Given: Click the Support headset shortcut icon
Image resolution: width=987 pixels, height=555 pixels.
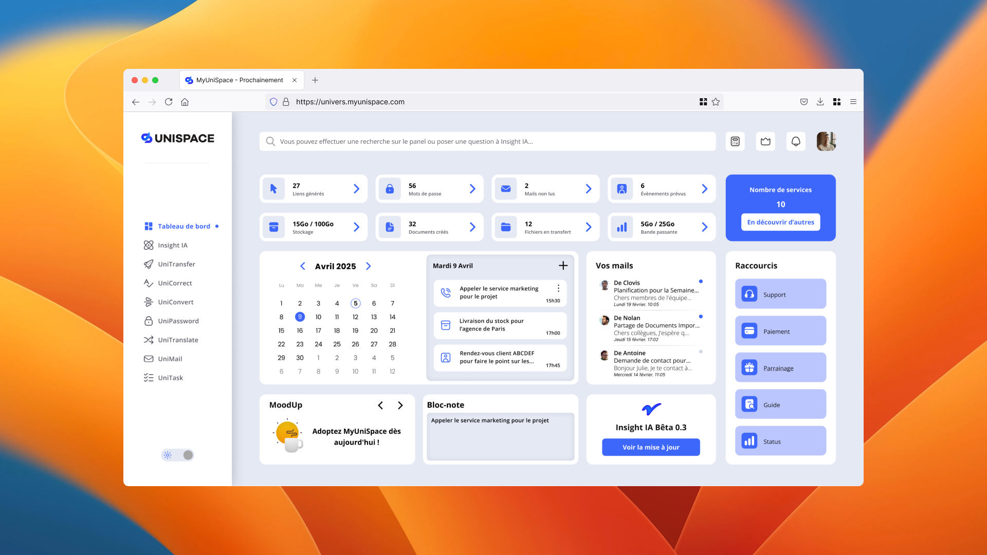Looking at the screenshot, I should coord(750,294).
